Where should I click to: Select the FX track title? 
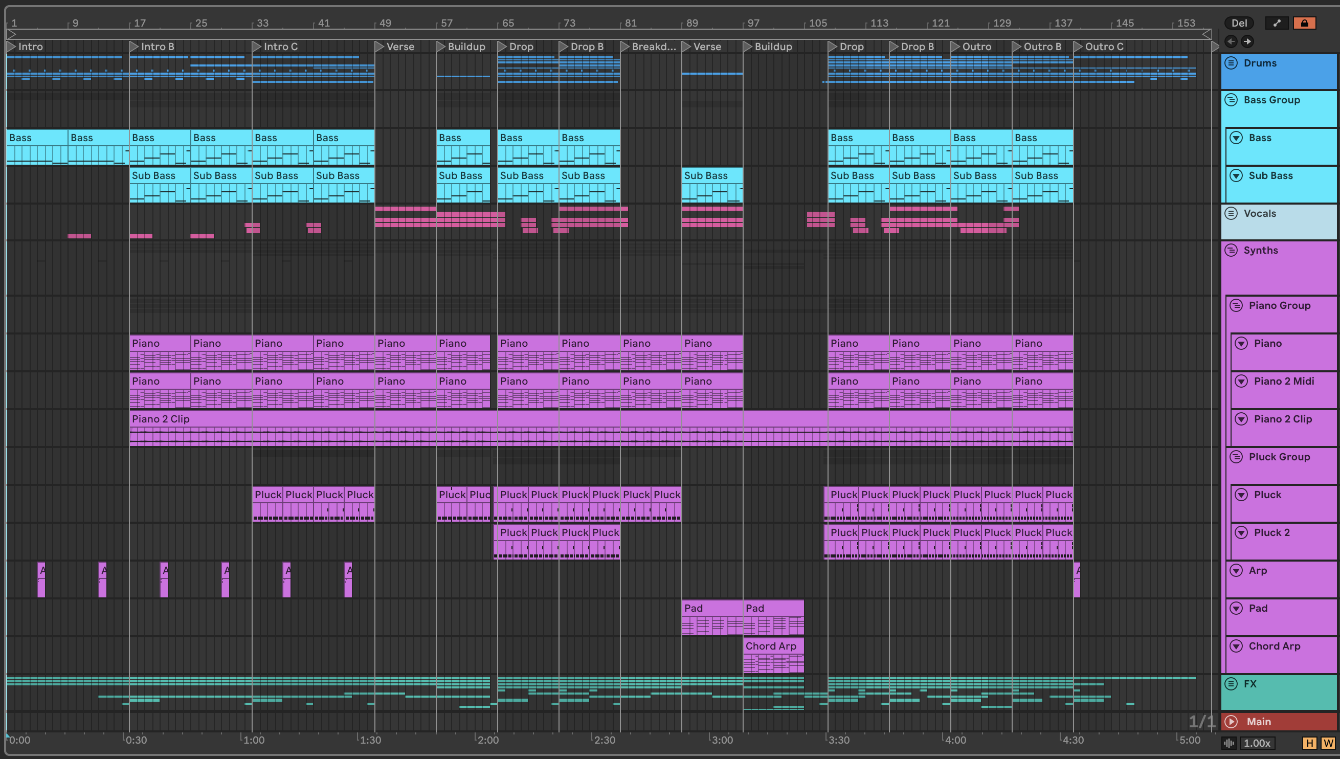(1250, 684)
